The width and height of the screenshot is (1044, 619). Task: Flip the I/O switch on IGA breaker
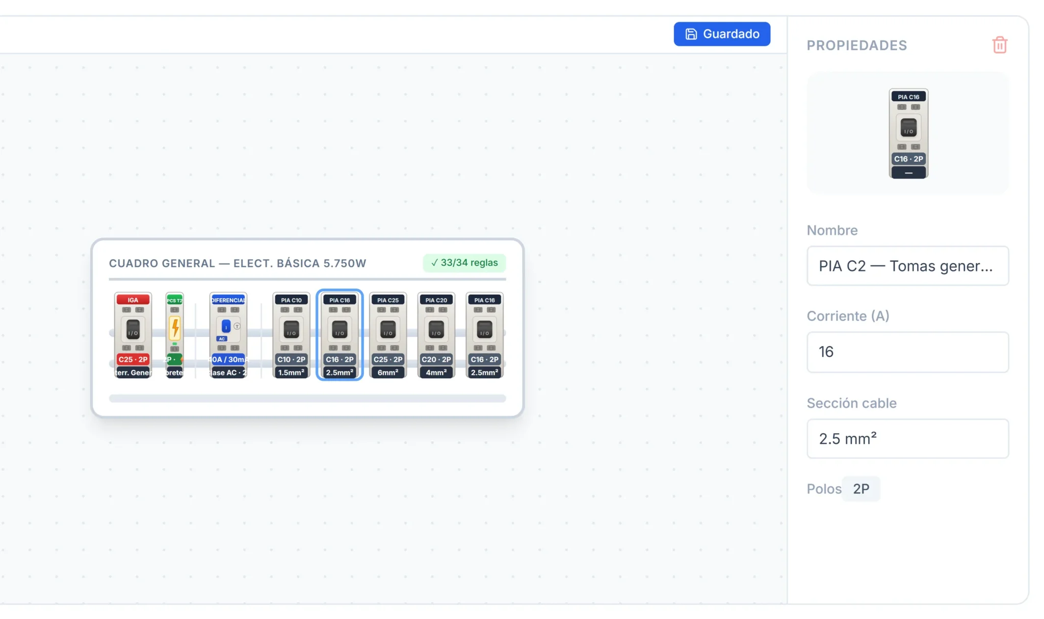pos(133,329)
